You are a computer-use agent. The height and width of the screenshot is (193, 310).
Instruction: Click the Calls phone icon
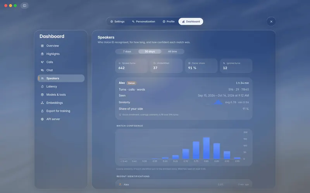click(42, 62)
